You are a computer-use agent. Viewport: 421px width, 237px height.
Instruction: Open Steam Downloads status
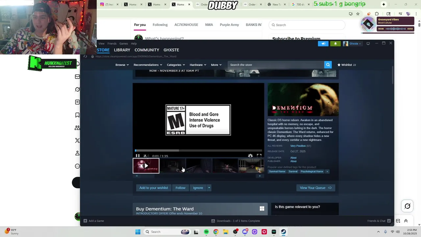235,221
